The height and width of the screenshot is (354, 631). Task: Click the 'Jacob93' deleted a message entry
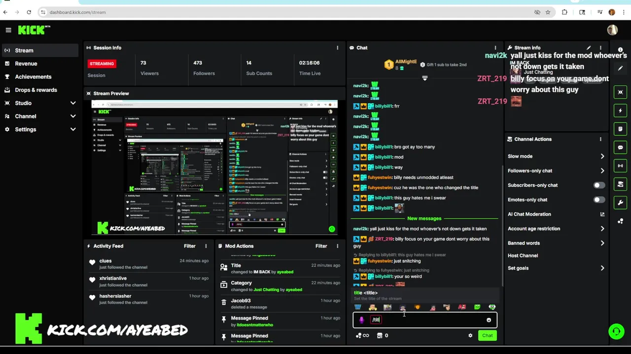[280, 303]
